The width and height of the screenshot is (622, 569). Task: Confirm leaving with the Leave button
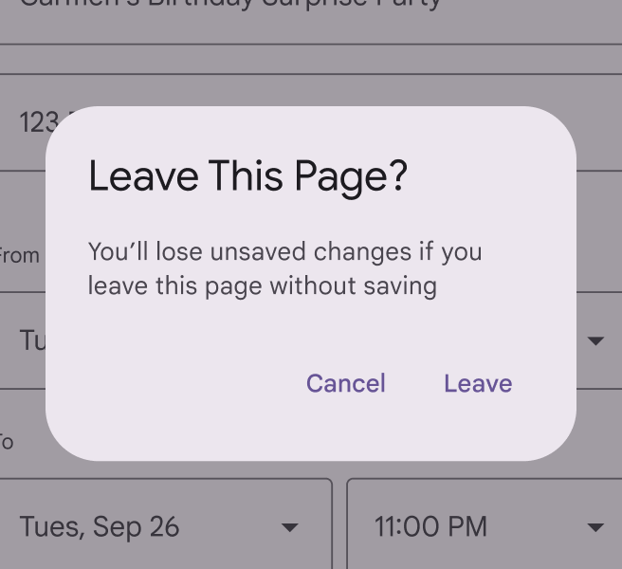(x=478, y=383)
